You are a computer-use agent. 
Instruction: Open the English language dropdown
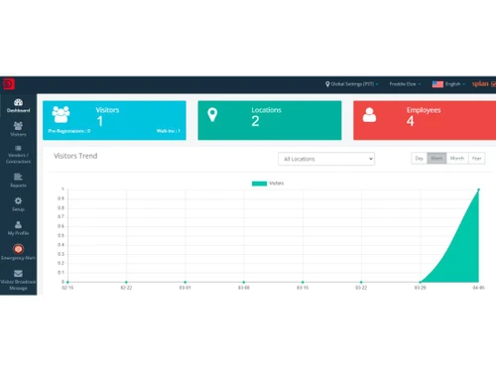pos(455,84)
